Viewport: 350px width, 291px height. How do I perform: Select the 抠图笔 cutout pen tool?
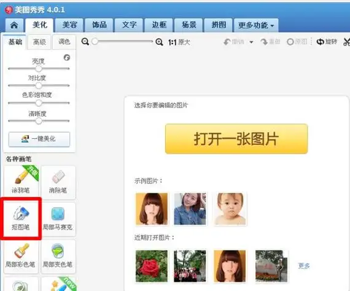(21, 219)
